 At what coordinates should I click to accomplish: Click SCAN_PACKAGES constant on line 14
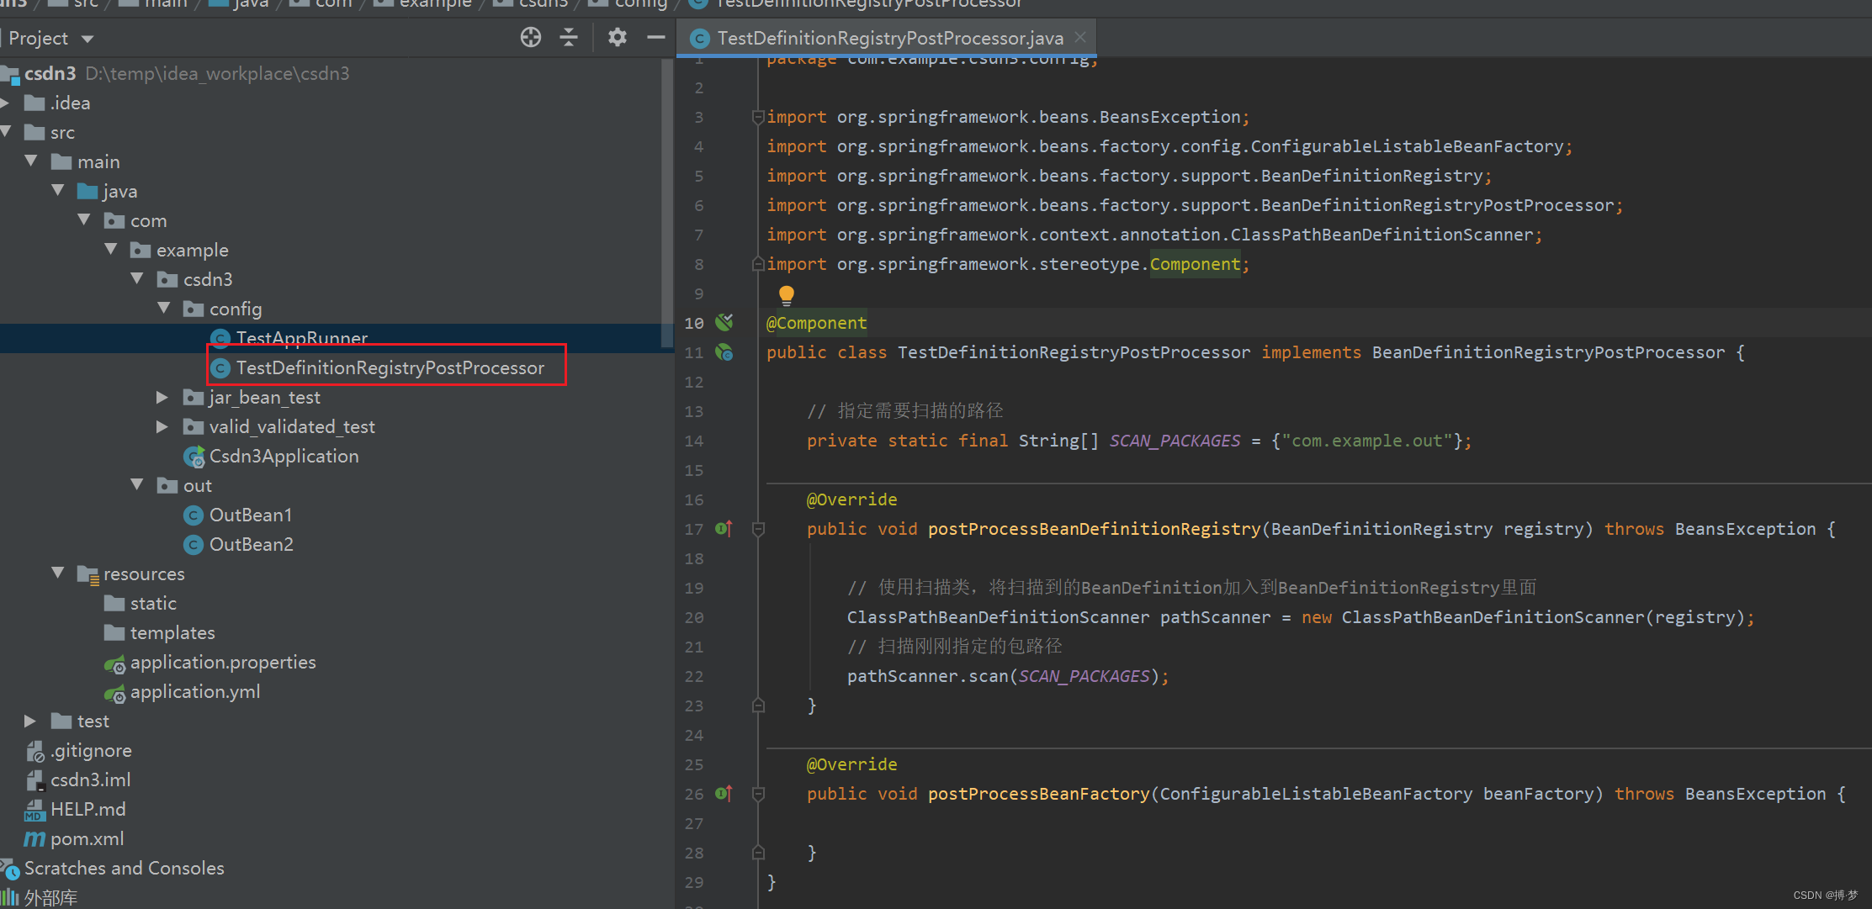(x=1175, y=441)
